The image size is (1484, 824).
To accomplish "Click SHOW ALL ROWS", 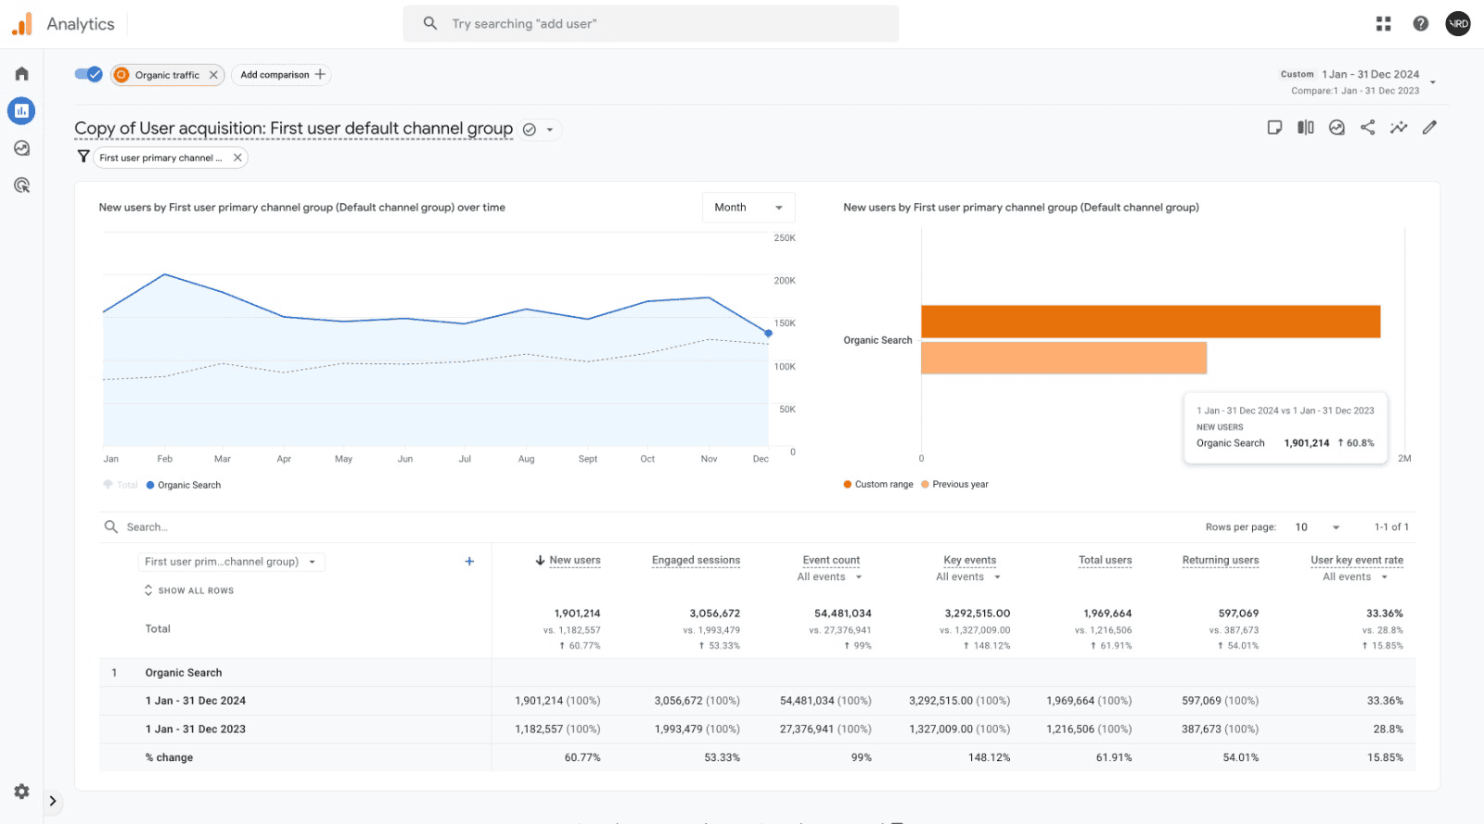I will [x=189, y=590].
